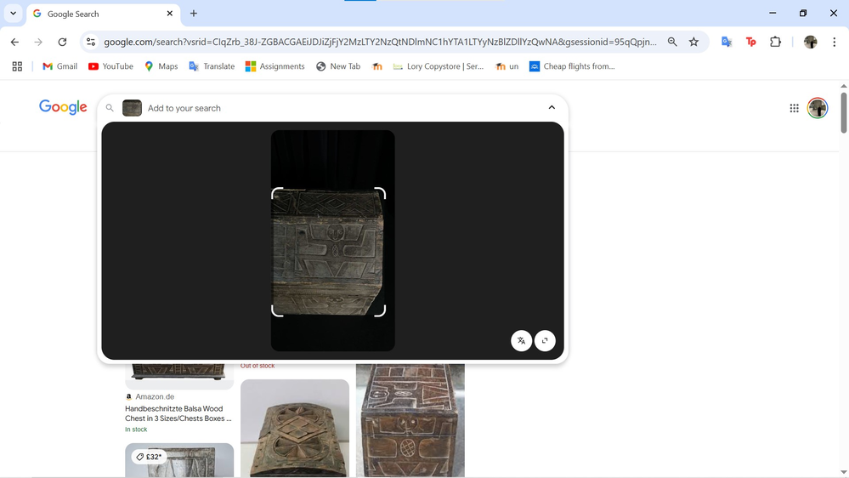Click the translate text icon on image
Viewport: 849px width, 478px height.
point(521,340)
